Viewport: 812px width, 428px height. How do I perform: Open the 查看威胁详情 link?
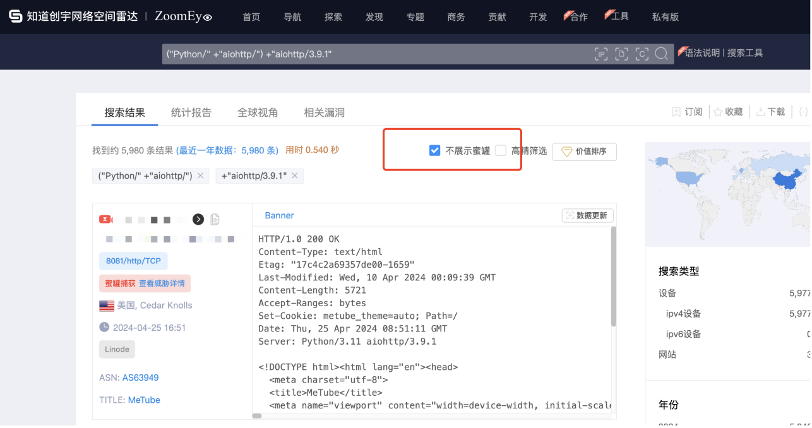point(162,283)
